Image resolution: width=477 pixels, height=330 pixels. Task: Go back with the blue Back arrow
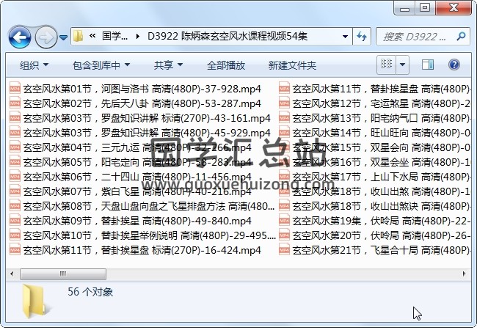point(20,37)
